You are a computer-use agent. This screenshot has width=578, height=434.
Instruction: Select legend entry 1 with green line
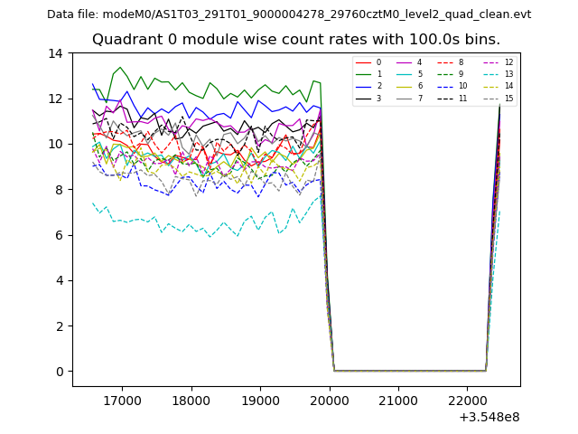(x=368, y=74)
